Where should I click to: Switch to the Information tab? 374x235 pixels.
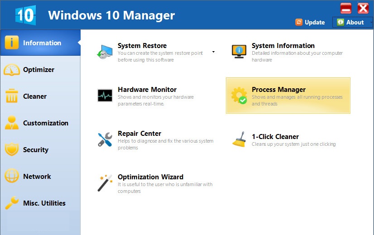click(41, 43)
